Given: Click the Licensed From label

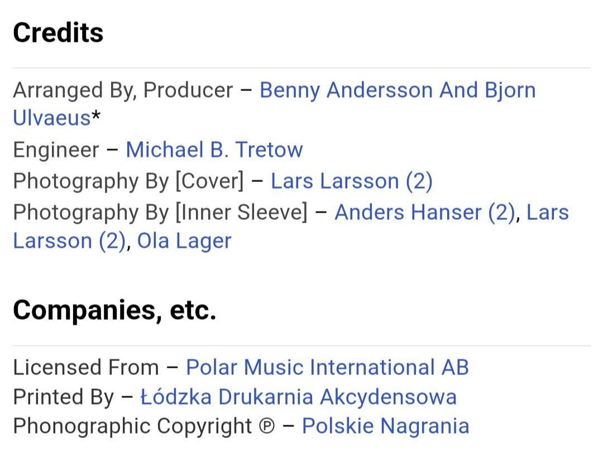Looking at the screenshot, I should (86, 367).
